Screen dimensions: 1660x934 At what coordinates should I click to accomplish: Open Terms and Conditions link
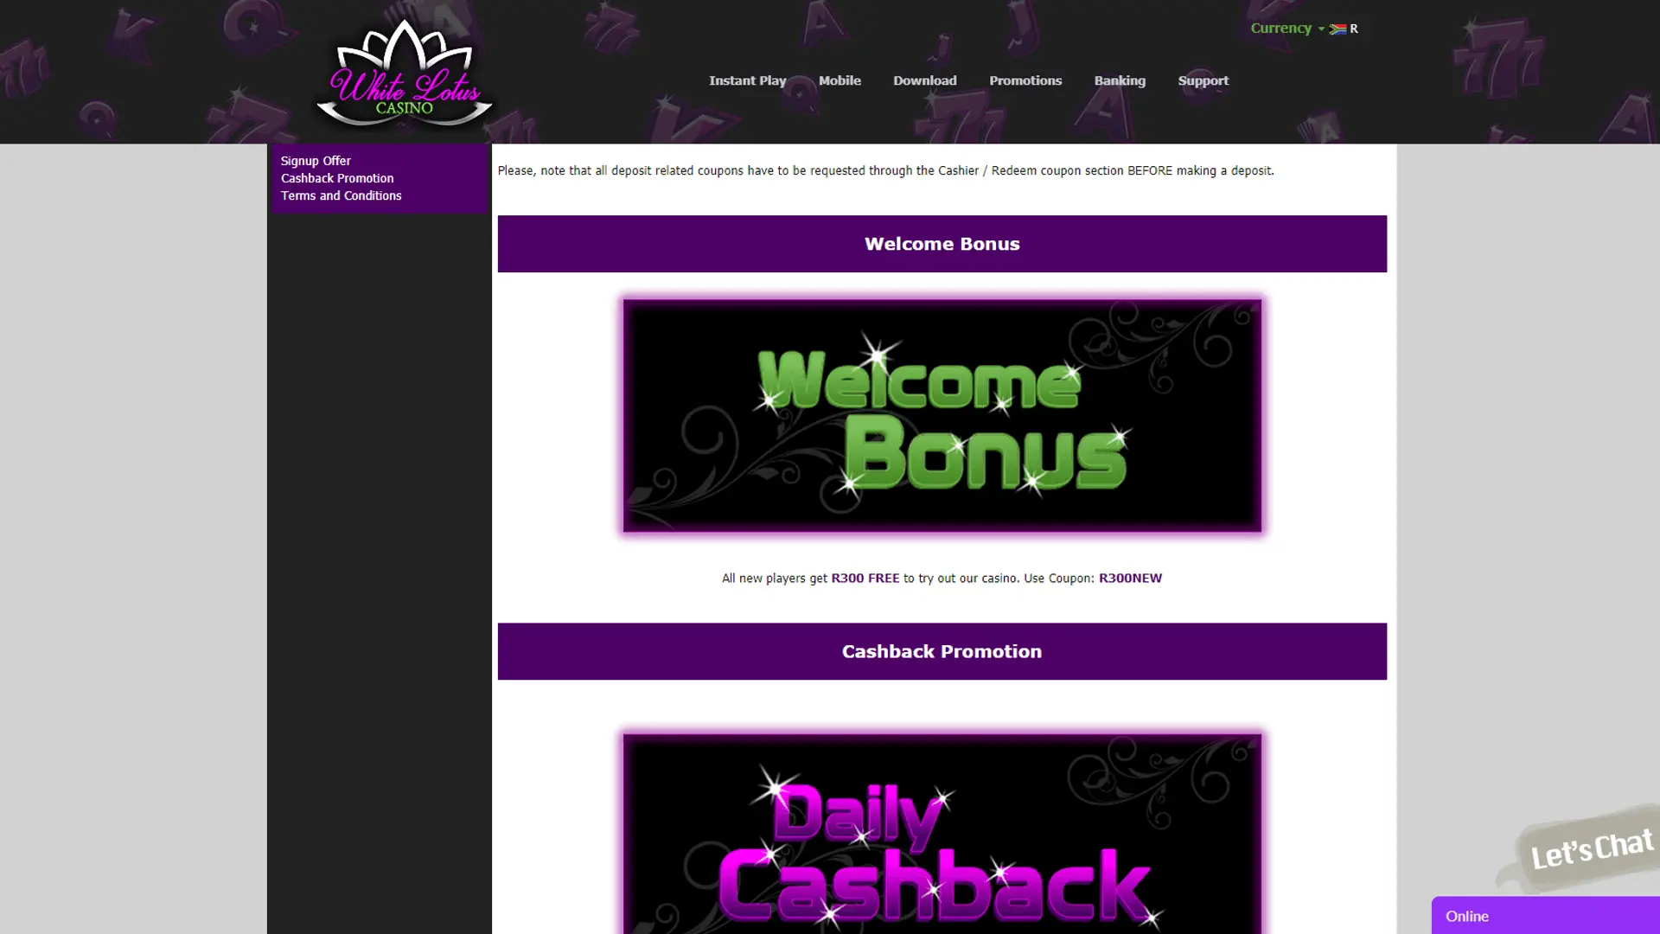(341, 195)
